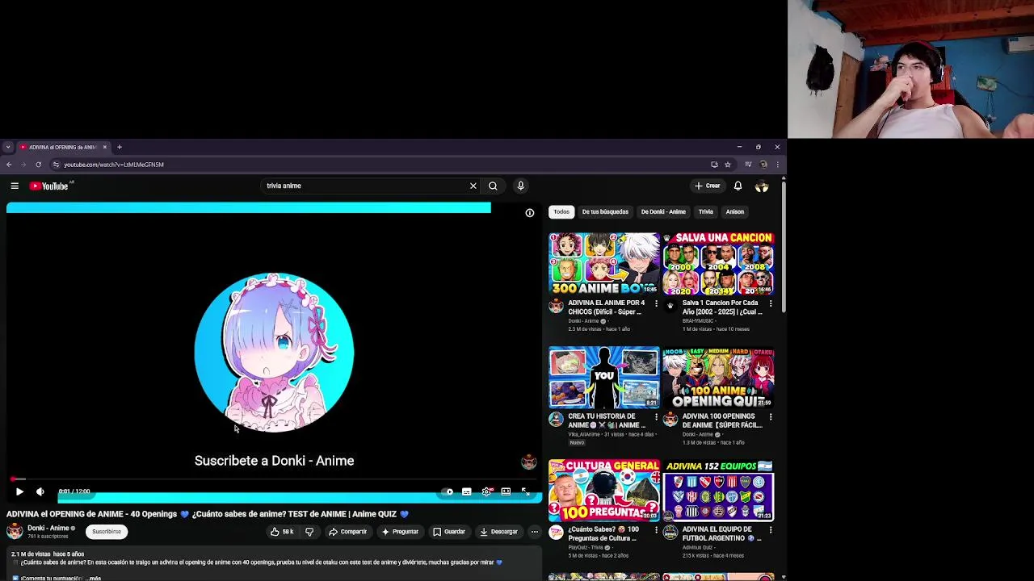This screenshot has width=1034, height=581.
Task: Open the 'CREA TU HISTORIA DE ANIME' thumbnail
Action: 604,377
